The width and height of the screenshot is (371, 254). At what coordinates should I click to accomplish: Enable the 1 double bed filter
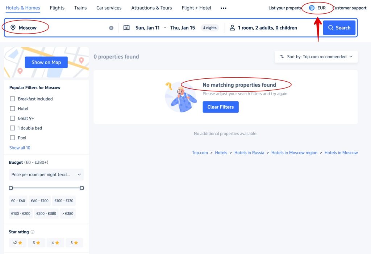click(13, 128)
